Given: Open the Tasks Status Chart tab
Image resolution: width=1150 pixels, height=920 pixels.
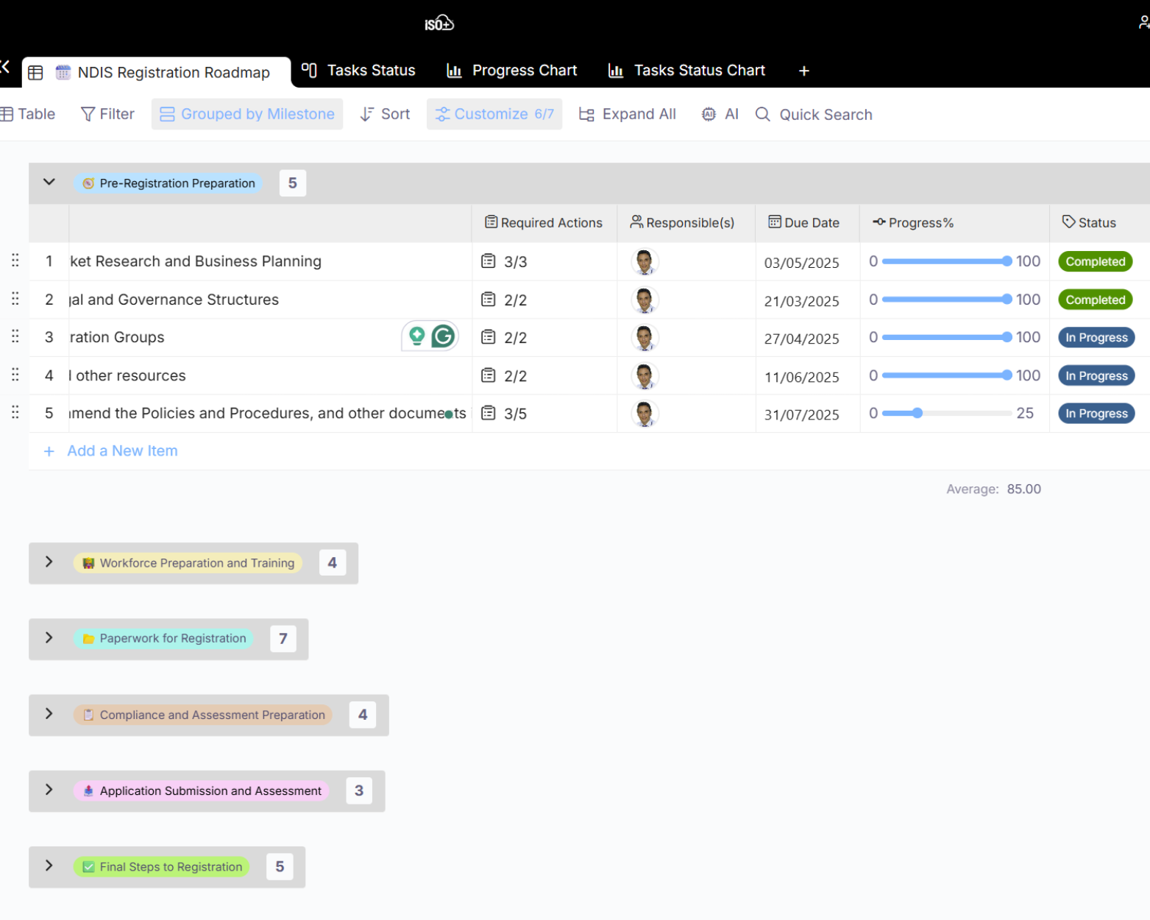Looking at the screenshot, I should [x=686, y=71].
